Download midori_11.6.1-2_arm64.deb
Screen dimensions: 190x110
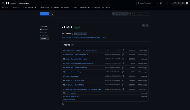coord(75,85)
